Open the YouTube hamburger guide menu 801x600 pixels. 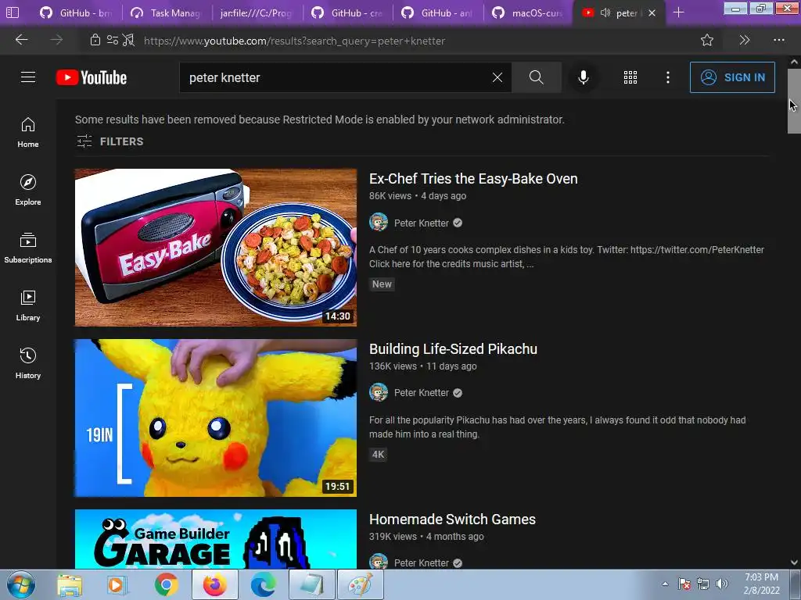point(28,77)
